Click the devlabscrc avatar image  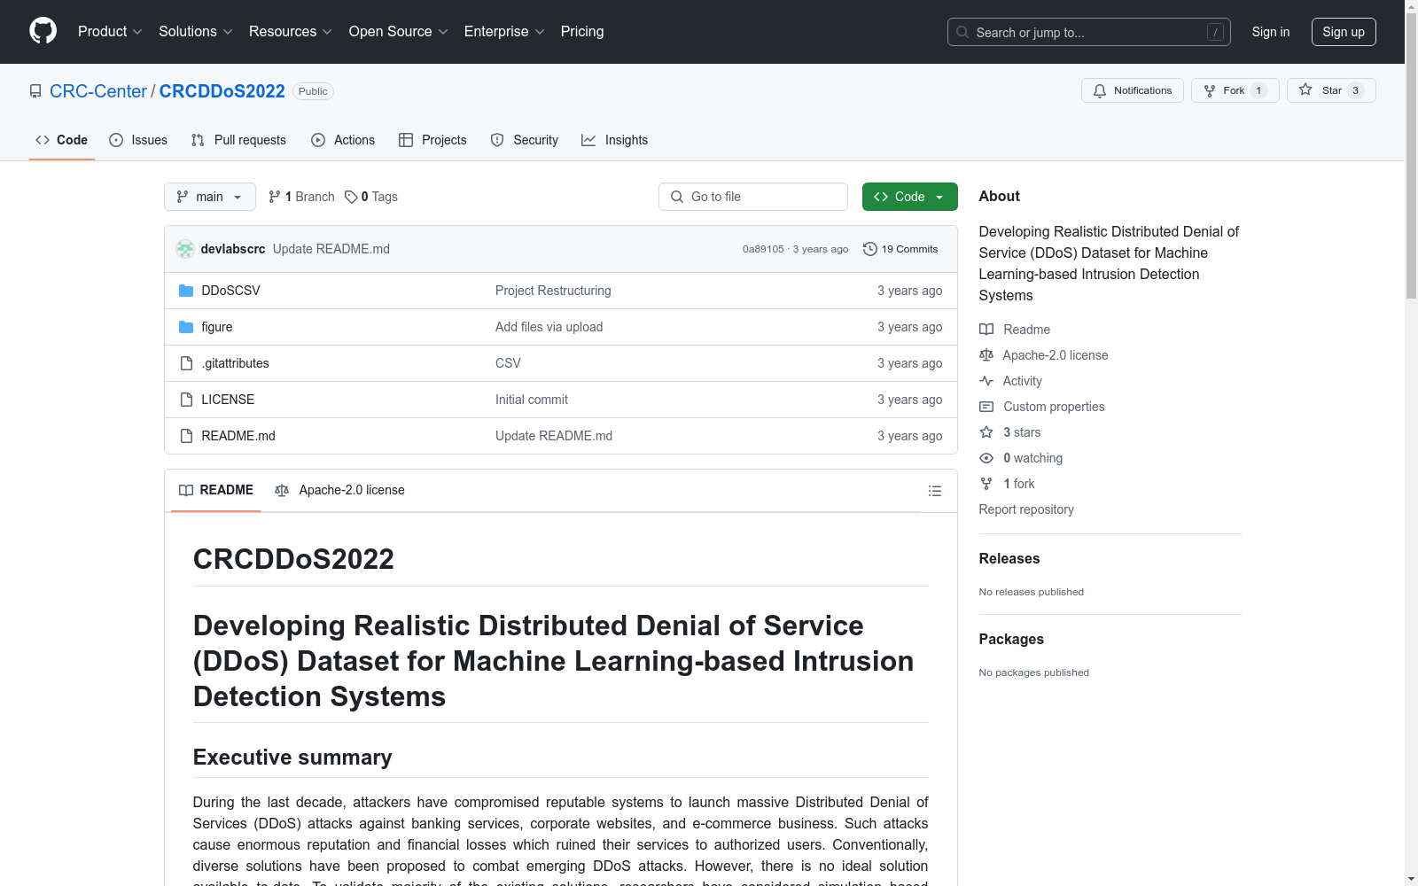point(185,249)
